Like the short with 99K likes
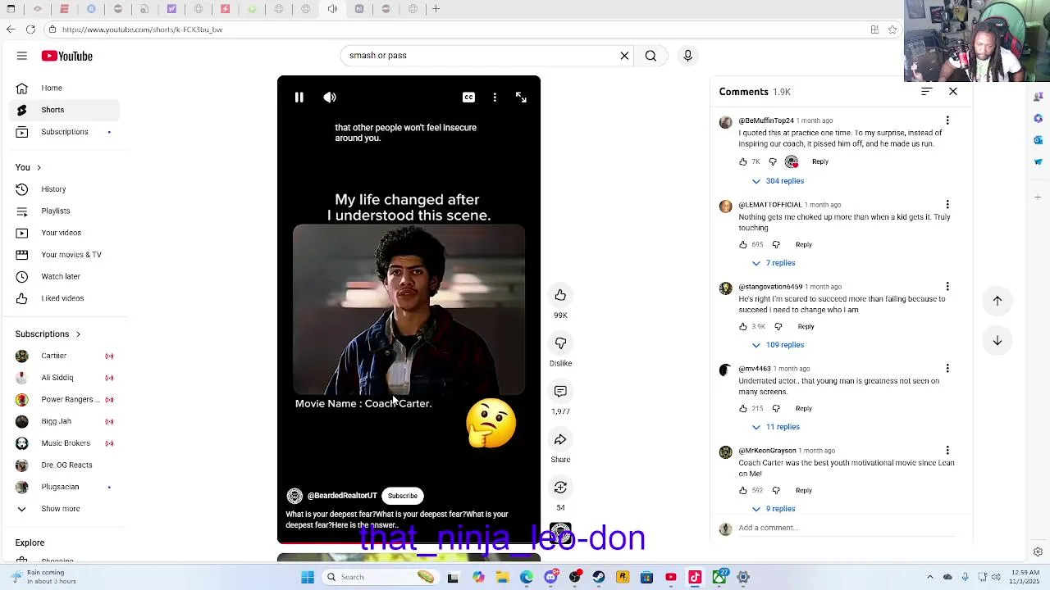The height and width of the screenshot is (590, 1050). pyautogui.click(x=560, y=295)
